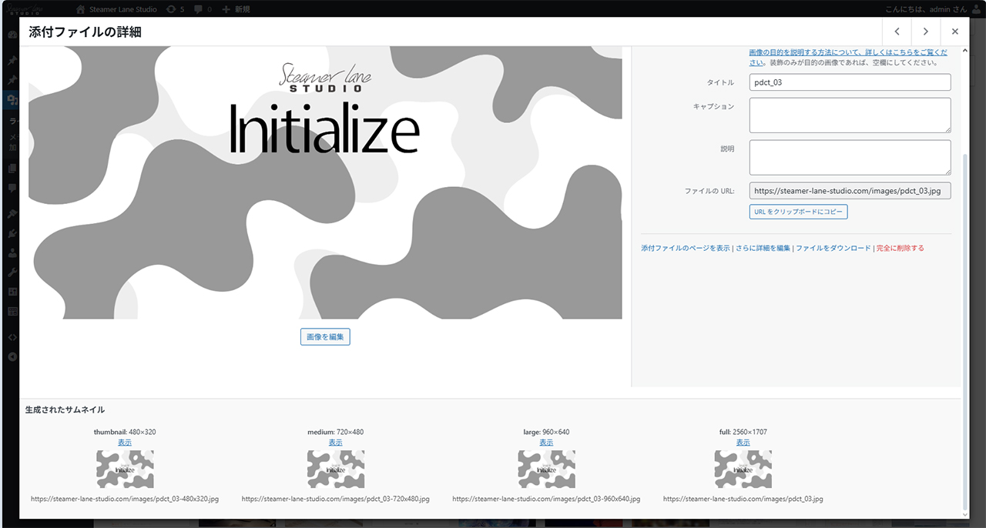The width and height of the screenshot is (986, 528).
Task: Click the pdct_03-720x480.jpg URL text
Action: (x=336, y=500)
